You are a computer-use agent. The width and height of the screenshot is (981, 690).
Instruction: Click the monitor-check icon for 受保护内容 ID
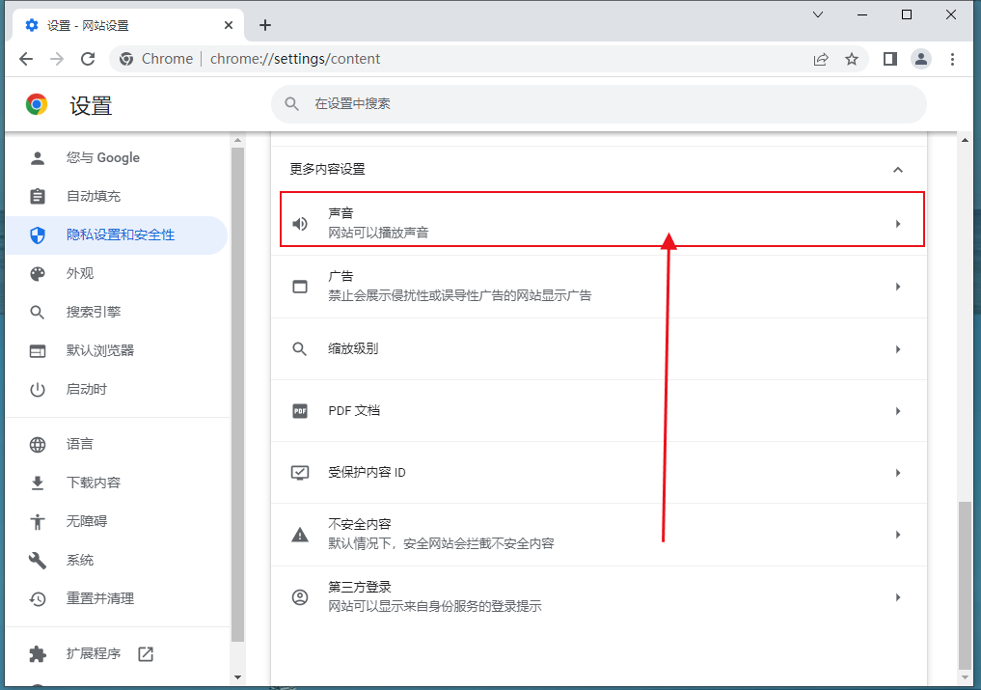300,473
